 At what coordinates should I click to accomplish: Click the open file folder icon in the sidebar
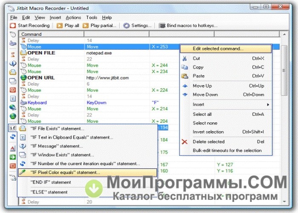click(x=12, y=72)
